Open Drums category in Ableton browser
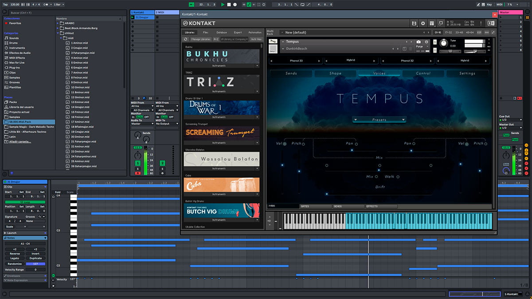532x299 pixels. pyautogui.click(x=14, y=43)
